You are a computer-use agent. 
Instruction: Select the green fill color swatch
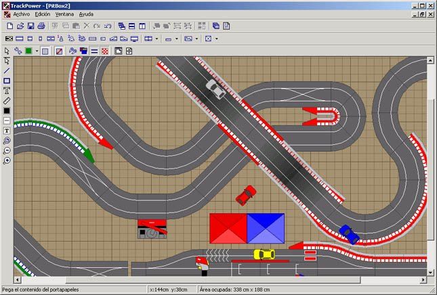pos(28,51)
